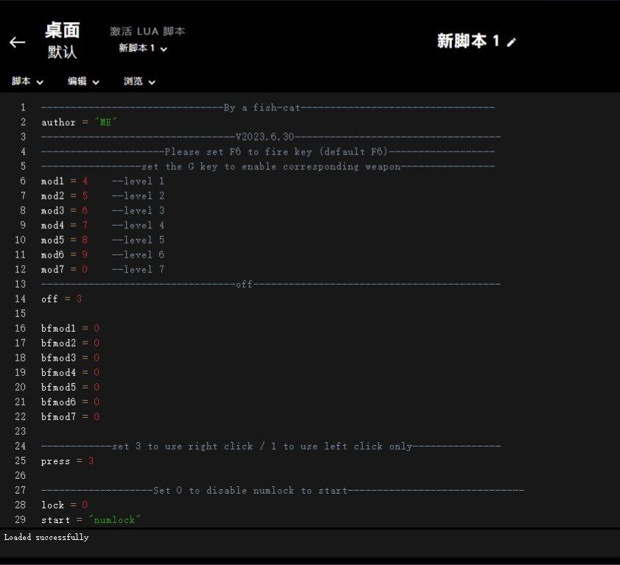Click the '--level 7' comment
Image resolution: width=620 pixels, height=565 pixels.
click(x=138, y=269)
